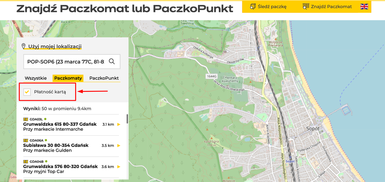
Task: Click the search magnifier icon
Action: 112,61
